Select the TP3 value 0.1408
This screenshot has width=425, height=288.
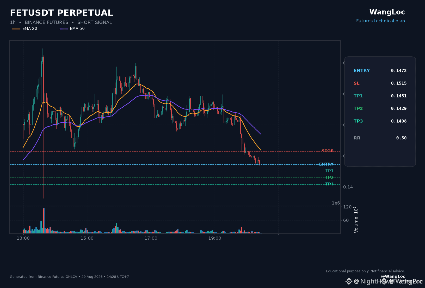tap(399, 121)
